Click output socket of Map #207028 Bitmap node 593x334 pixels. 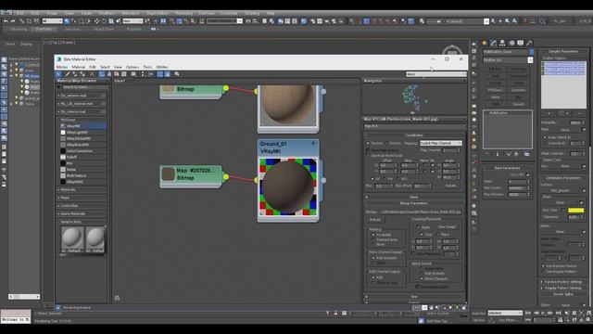point(226,176)
